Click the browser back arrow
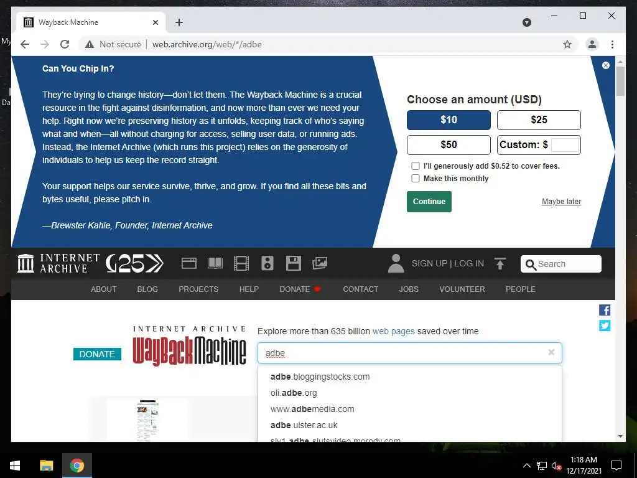This screenshot has height=478, width=637. click(x=25, y=44)
